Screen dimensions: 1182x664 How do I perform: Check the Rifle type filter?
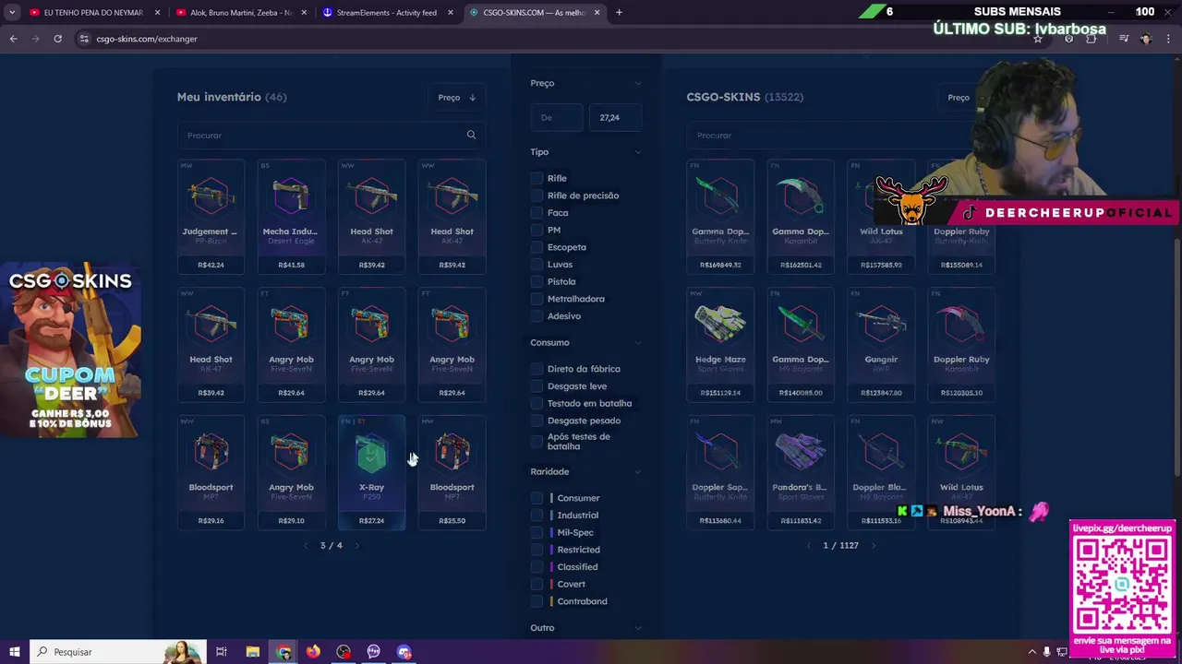click(x=537, y=179)
